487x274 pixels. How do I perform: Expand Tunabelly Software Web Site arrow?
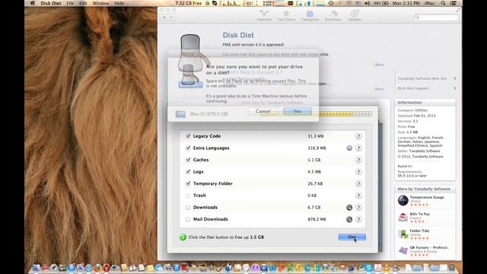point(455,78)
